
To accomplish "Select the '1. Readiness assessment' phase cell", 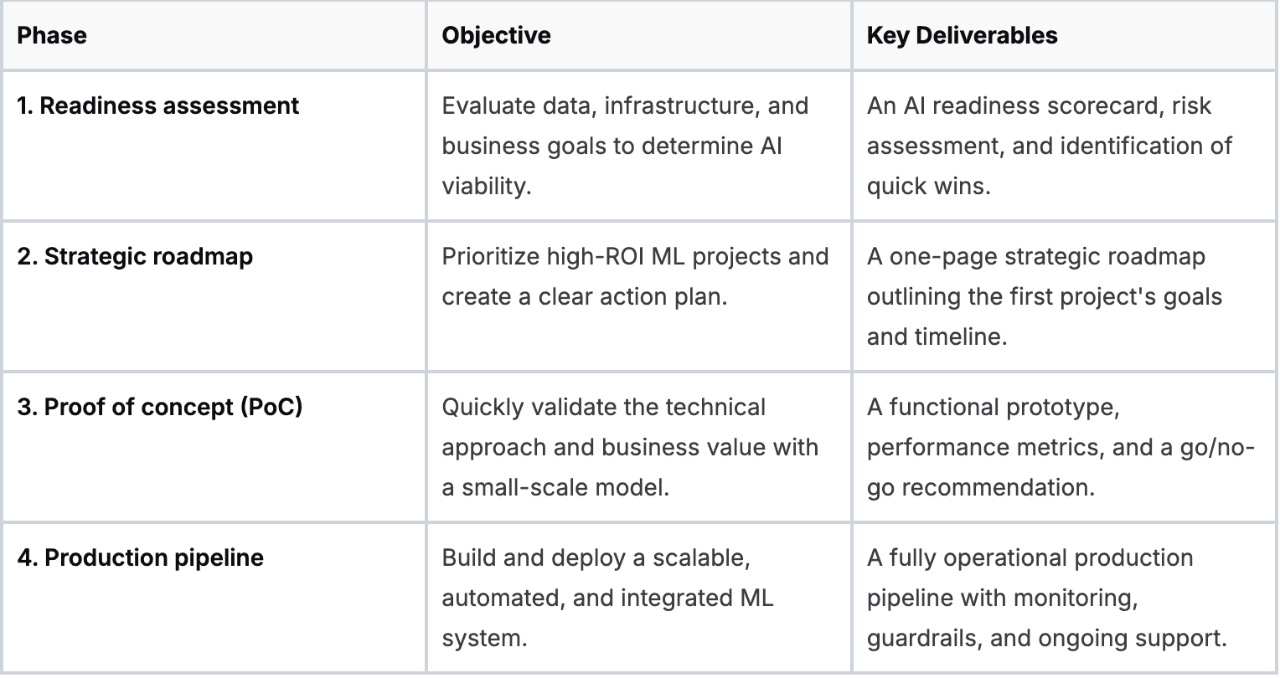I will click(x=157, y=106).
